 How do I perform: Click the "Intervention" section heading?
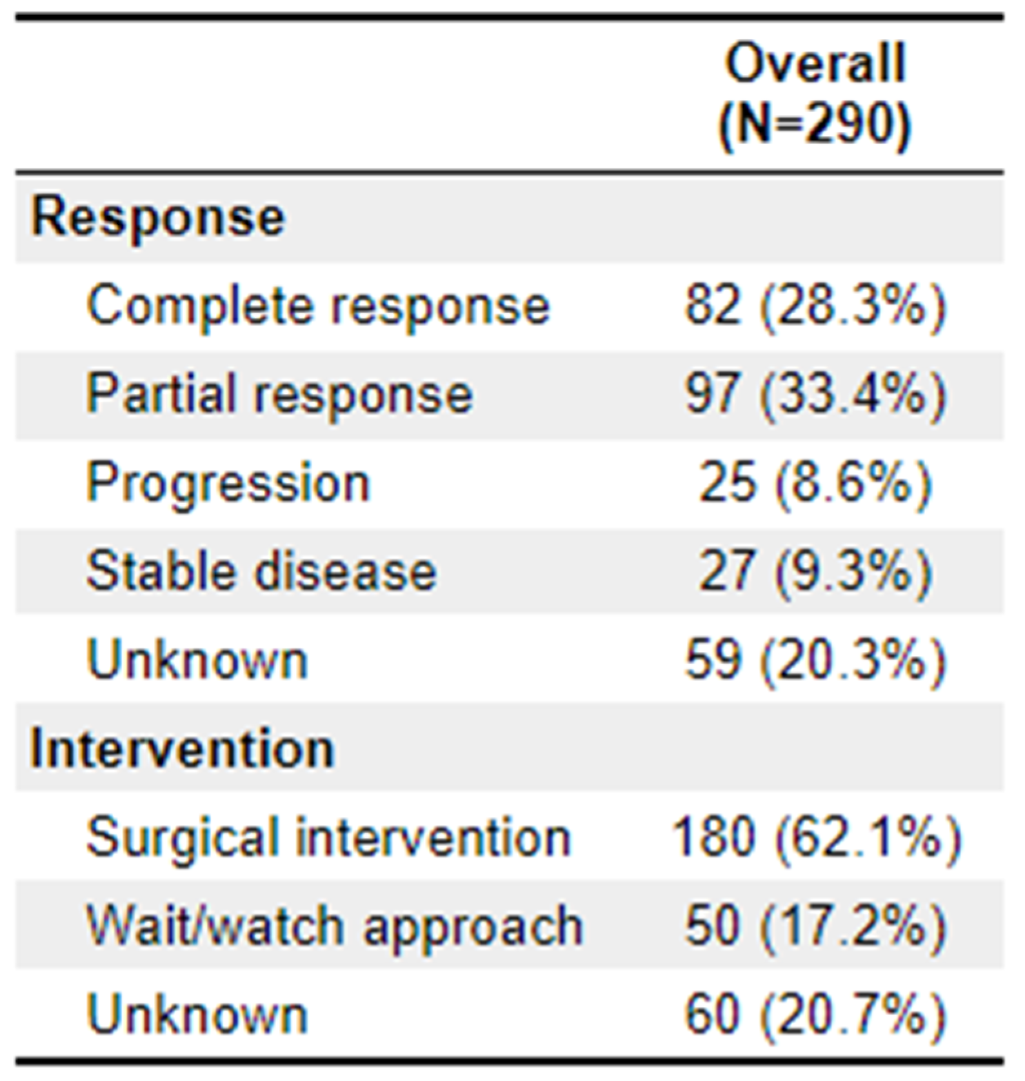point(182,749)
